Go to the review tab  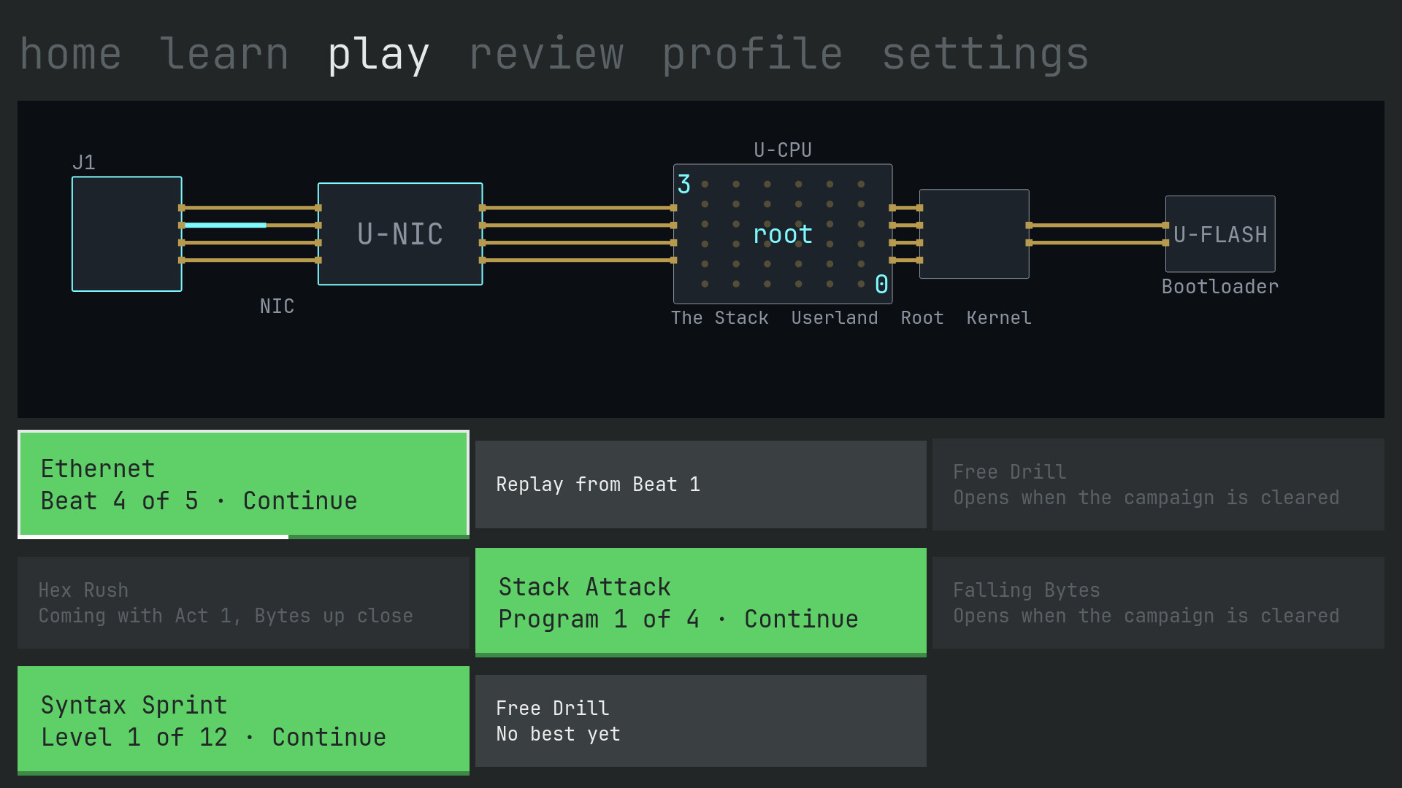[546, 55]
